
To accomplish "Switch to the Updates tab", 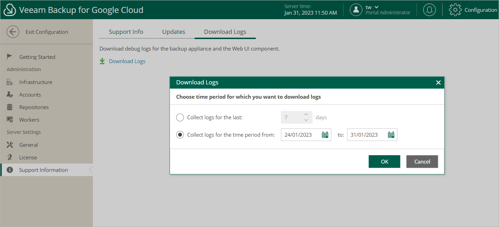I will (174, 32).
